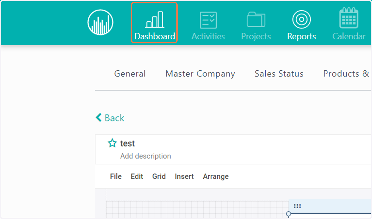
Task: Open the Projects folder navigation item
Action: (x=256, y=26)
